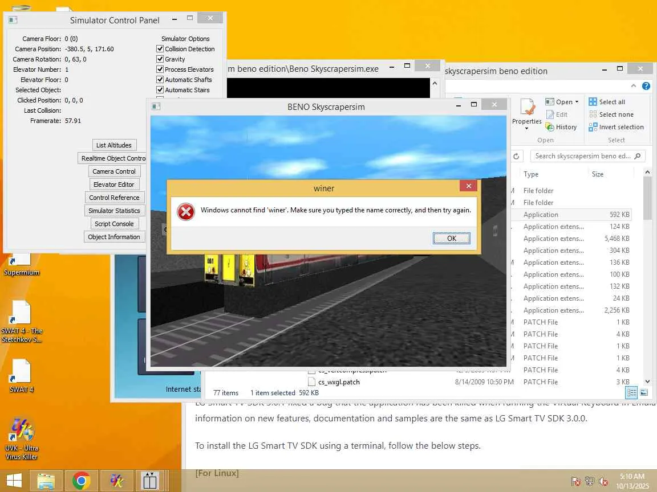Select Application extension 2,256 KB row
This screenshot has width=657, height=492.
[571, 310]
